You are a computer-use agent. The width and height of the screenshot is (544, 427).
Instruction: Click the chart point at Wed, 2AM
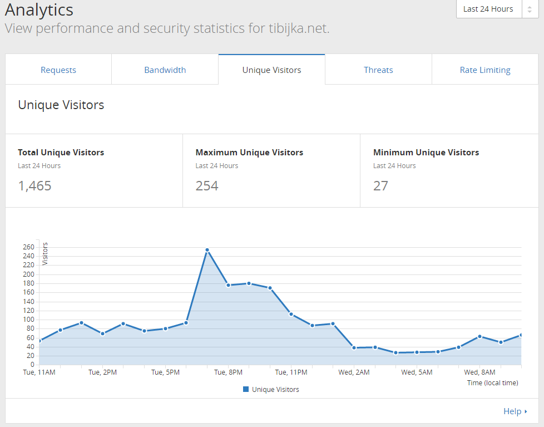354,347
